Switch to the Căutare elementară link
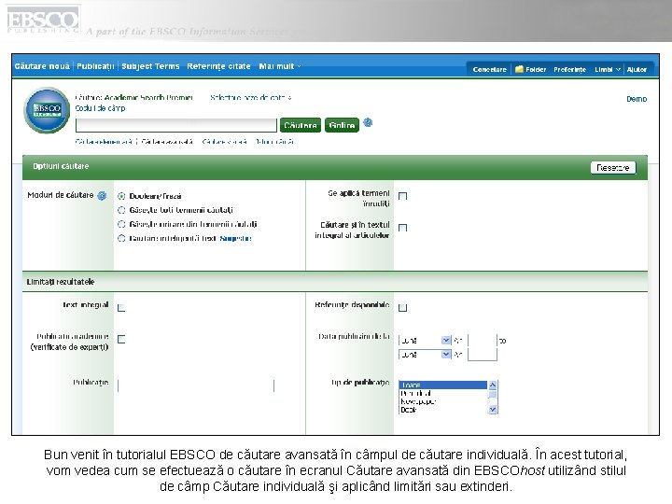The height and width of the screenshot is (504, 672). [104, 142]
